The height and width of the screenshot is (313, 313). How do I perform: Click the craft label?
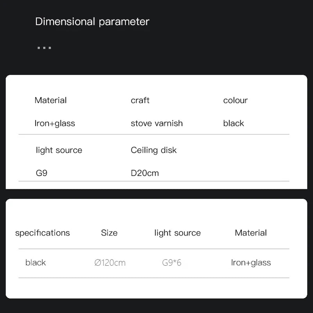point(140,100)
